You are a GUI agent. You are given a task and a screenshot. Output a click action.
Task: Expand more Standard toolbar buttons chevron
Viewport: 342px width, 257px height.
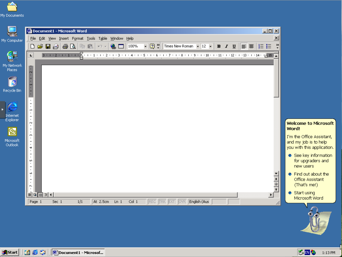pyautogui.click(x=158, y=46)
